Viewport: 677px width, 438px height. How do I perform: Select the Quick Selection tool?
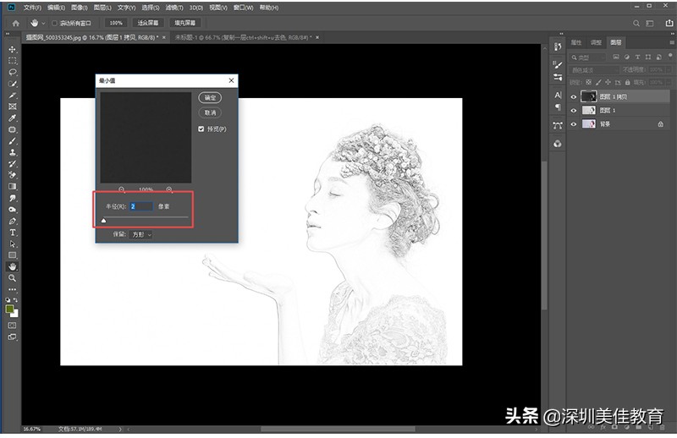(12, 84)
